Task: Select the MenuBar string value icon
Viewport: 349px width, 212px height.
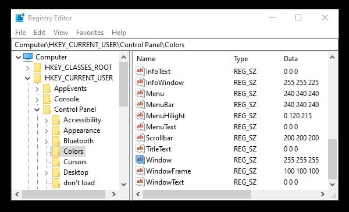Action: point(140,105)
